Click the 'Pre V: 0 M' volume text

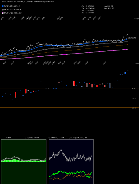(109, 8)
